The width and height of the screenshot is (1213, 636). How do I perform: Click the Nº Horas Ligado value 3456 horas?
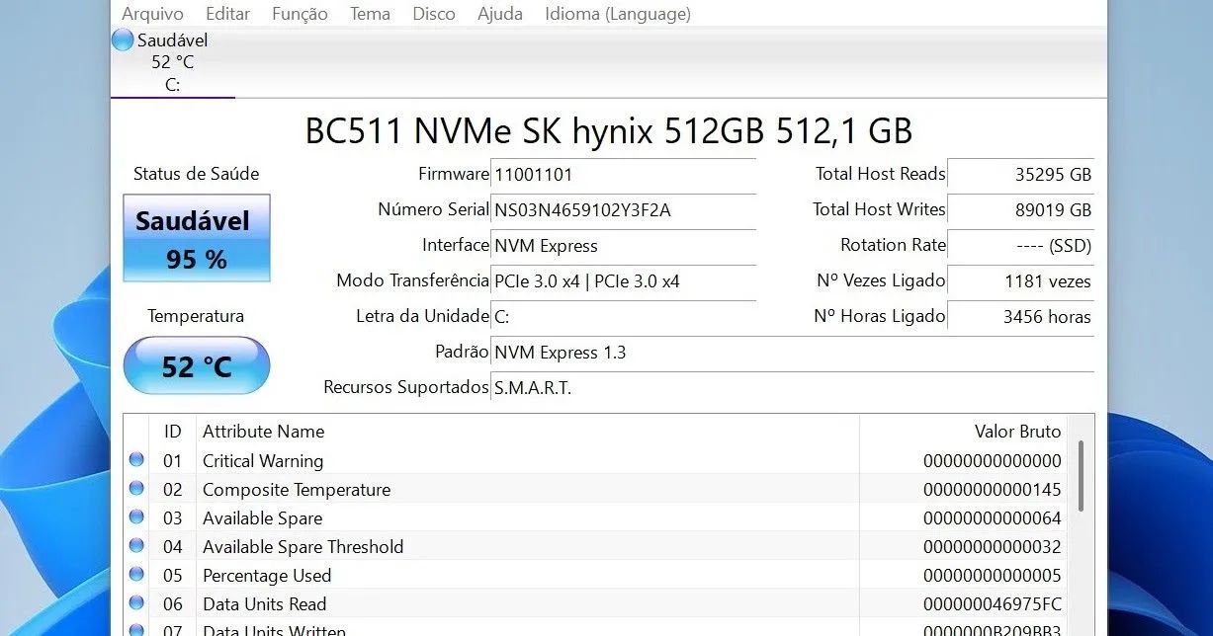pos(1021,317)
